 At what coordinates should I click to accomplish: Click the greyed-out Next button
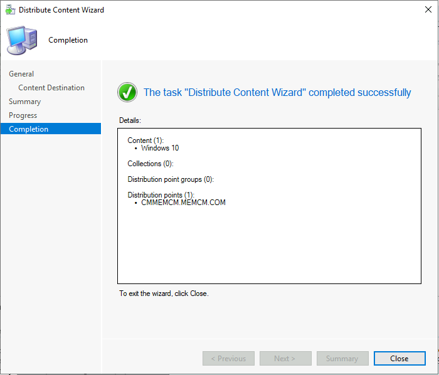pos(285,359)
